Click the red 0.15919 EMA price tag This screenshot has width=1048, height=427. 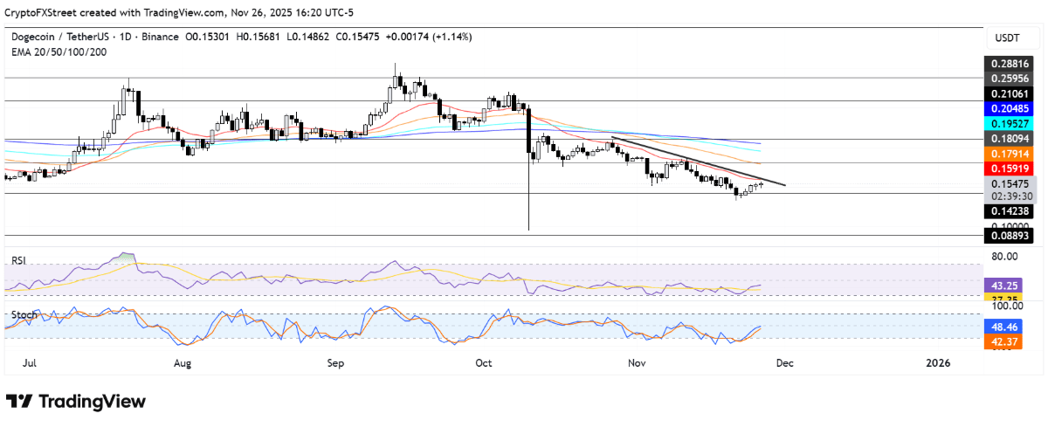[1010, 169]
